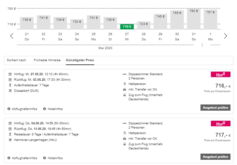Screen dimensions: 237x165
Task: Sort by Früheste Hinreise tab
Action: pos(47,60)
